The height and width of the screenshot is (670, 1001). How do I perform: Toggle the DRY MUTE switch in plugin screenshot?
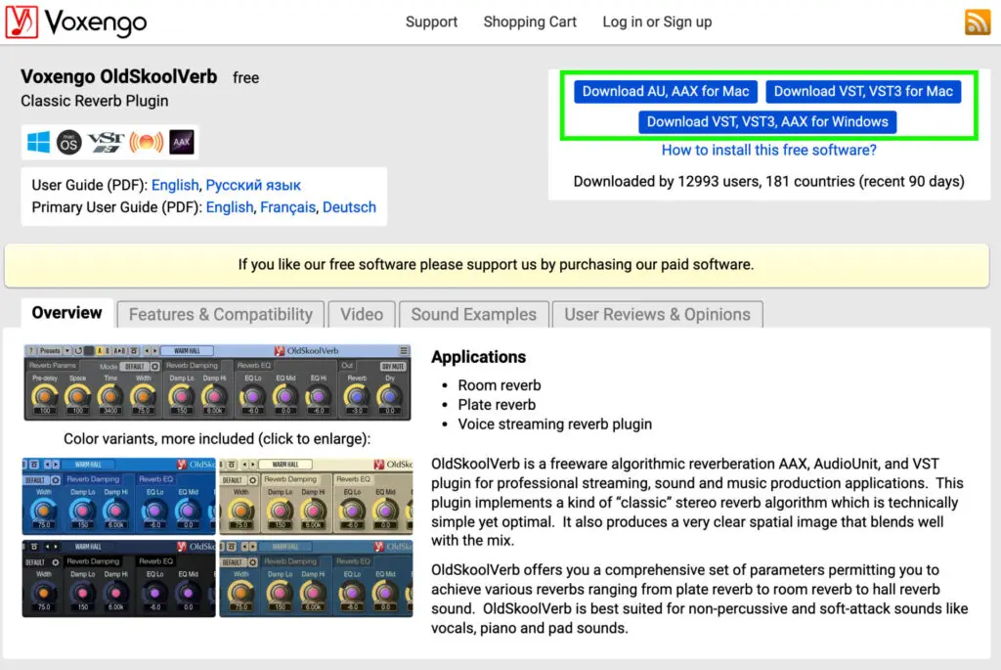click(x=392, y=366)
